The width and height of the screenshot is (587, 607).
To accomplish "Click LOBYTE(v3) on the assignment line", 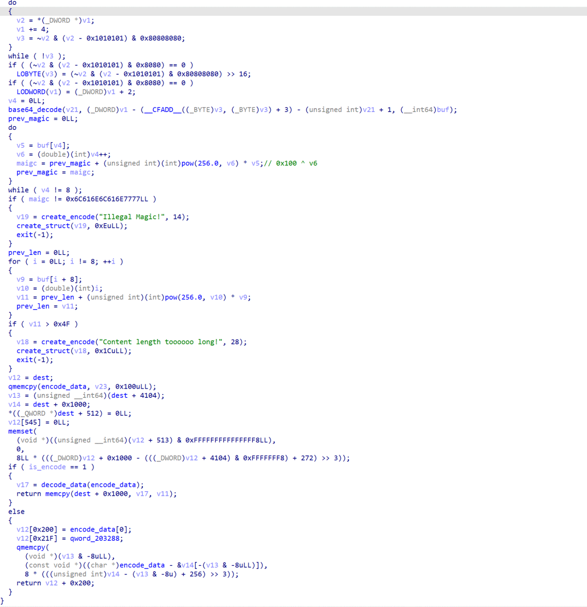I will click(x=37, y=74).
